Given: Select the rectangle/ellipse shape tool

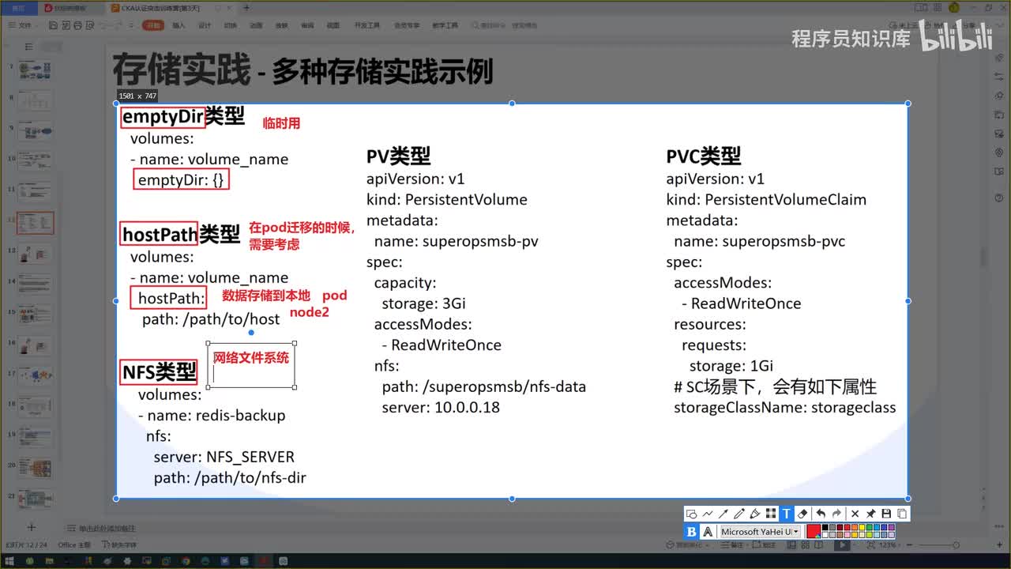Looking at the screenshot, I should (692, 514).
